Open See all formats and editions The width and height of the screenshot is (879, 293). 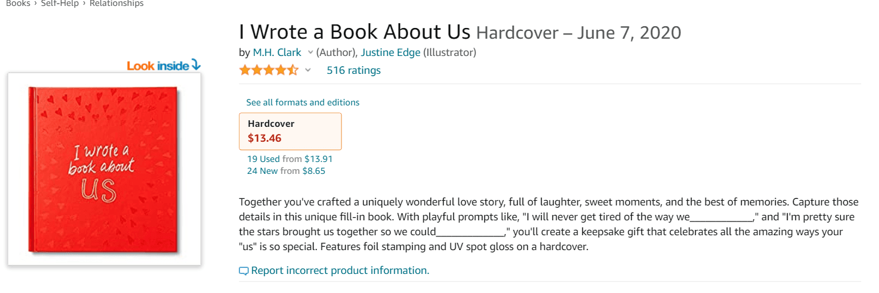coord(303,102)
